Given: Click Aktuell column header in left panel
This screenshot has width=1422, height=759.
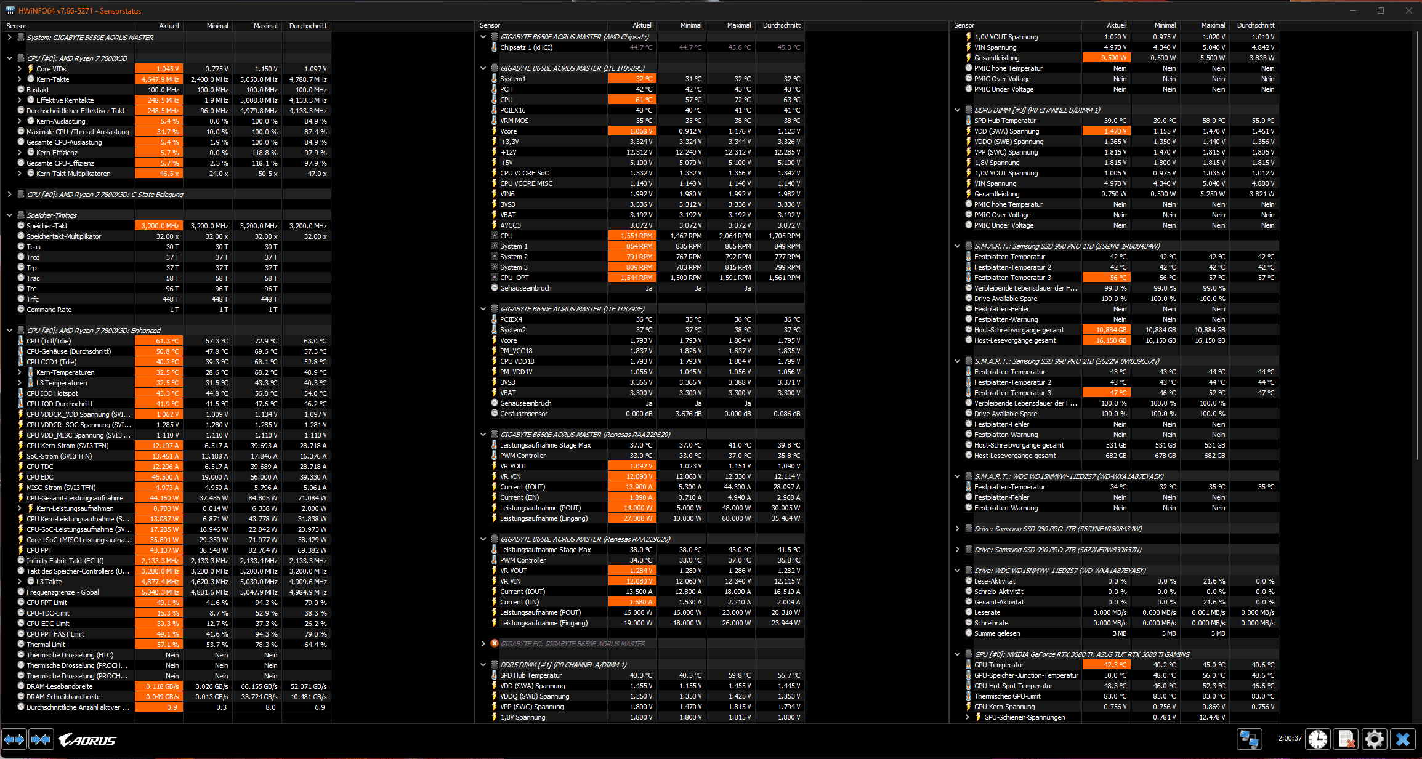Looking at the screenshot, I should point(159,26).
